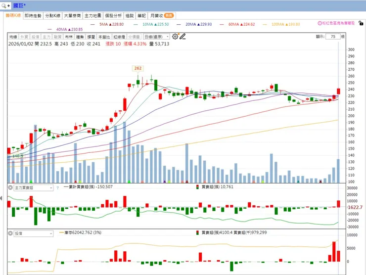The image size is (366, 275).
Task: Click the 2026/01/02 date text
Action: coord(21,44)
